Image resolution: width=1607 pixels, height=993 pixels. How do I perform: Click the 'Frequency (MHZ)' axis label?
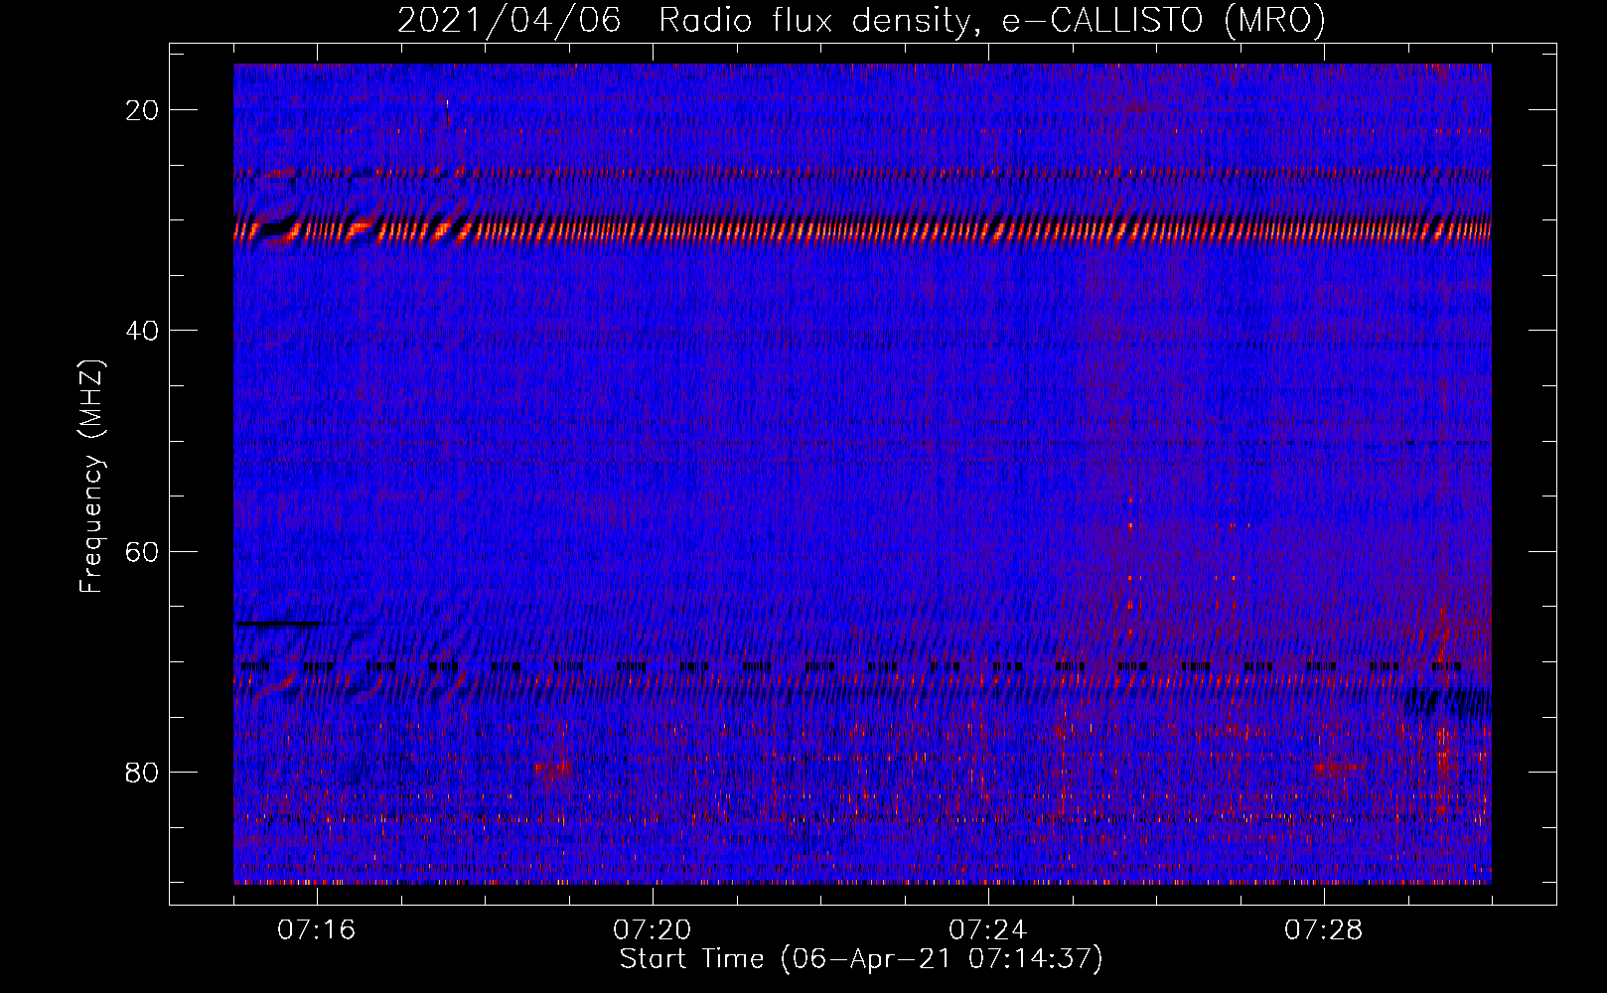pyautogui.click(x=91, y=477)
